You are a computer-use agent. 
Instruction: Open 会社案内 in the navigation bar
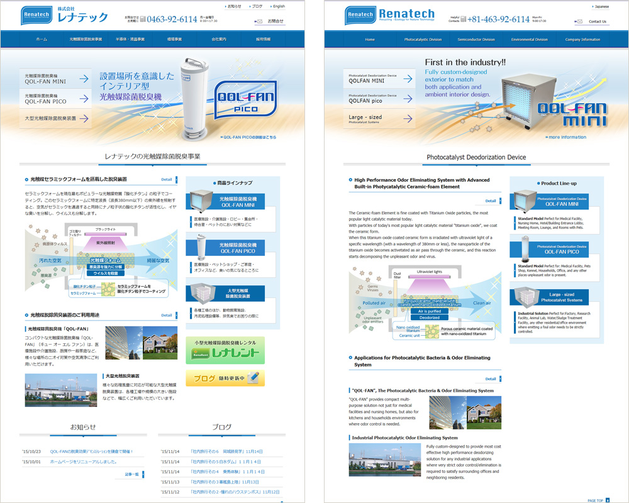[x=219, y=40]
